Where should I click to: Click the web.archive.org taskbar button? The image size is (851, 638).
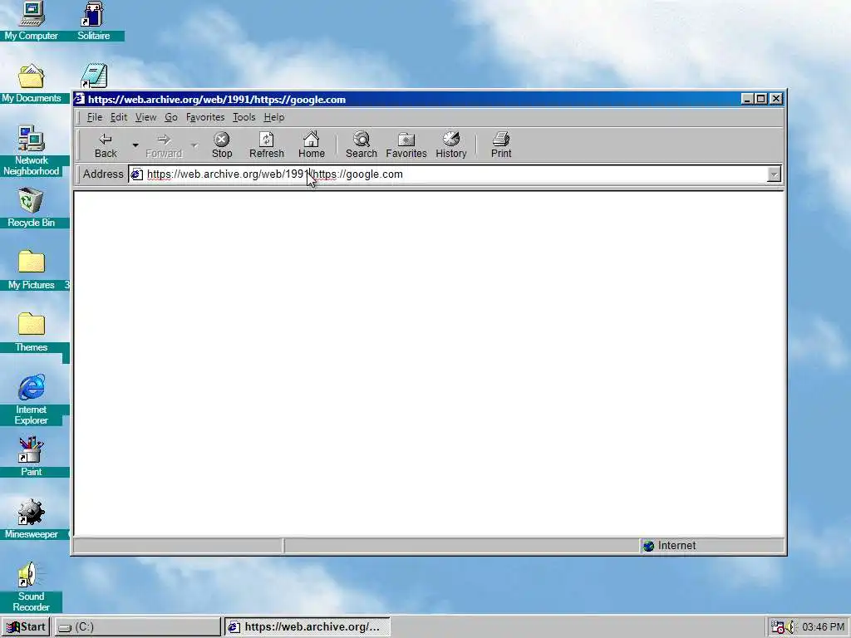[307, 626]
